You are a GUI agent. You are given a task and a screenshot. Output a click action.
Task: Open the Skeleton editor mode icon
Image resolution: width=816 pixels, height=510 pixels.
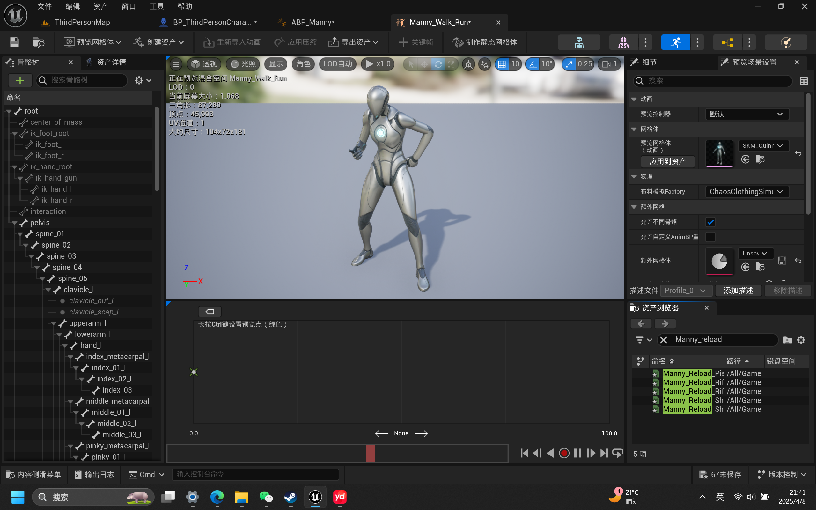point(579,42)
